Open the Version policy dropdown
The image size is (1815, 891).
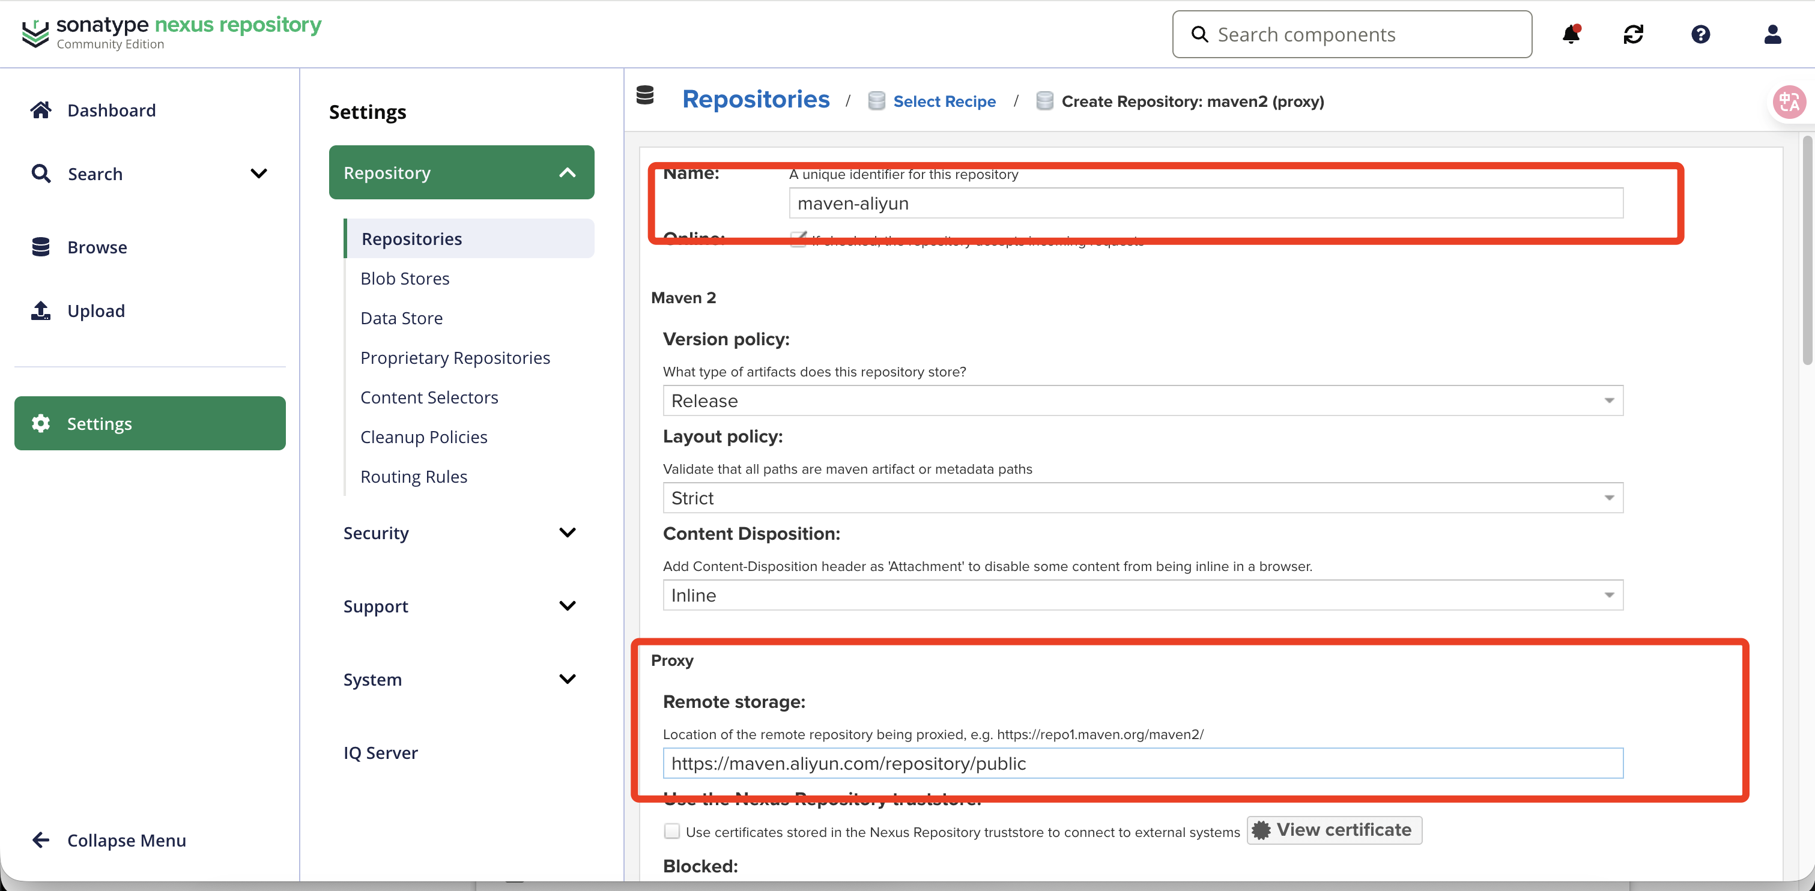click(1142, 401)
